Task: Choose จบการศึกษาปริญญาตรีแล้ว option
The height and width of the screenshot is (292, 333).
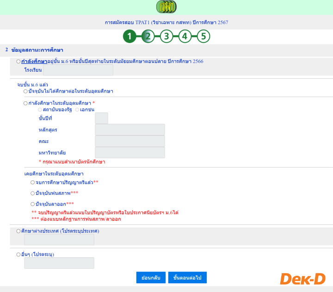Action: tap(33, 182)
